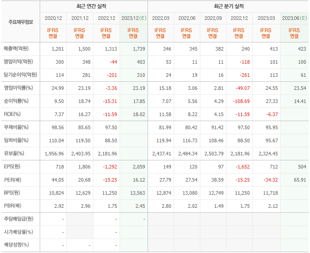Click BPS value 10,824
This screenshot has width=310, height=253.
(x=56, y=193)
